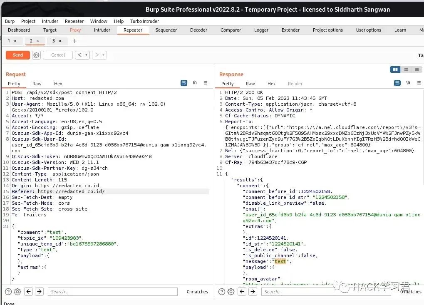Go forward to next request in history

coord(97,55)
